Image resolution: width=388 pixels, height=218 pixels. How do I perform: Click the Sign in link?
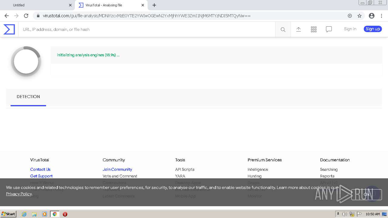tap(350, 29)
